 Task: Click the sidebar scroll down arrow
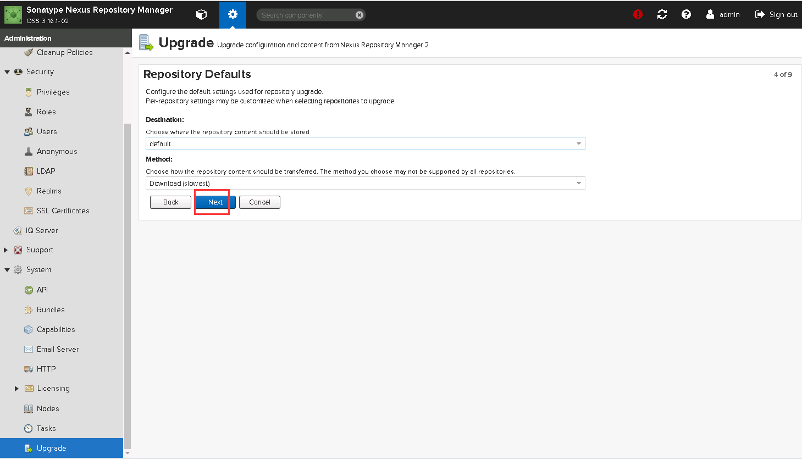click(x=128, y=454)
